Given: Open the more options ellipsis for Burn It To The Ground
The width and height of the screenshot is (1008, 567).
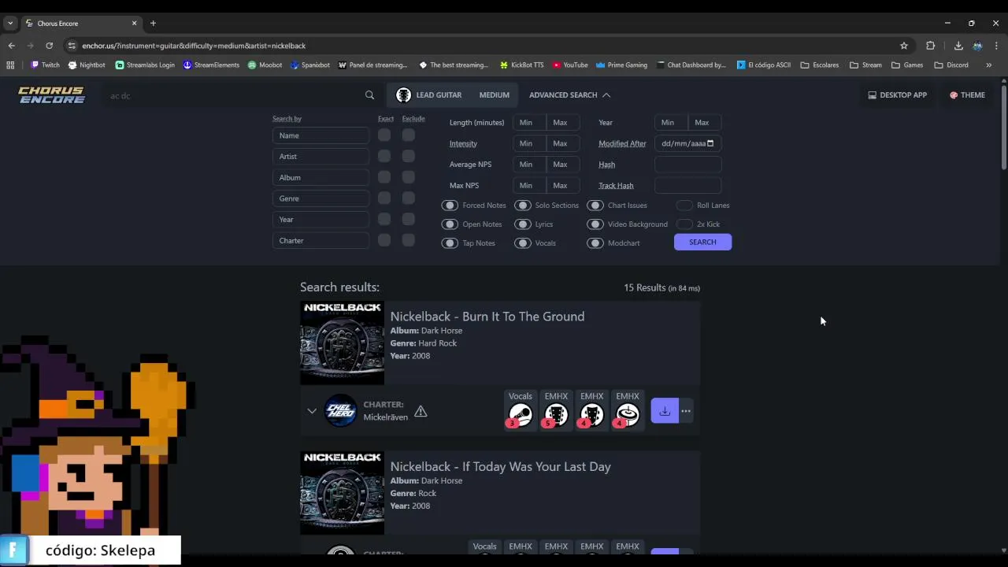Looking at the screenshot, I should point(686,410).
